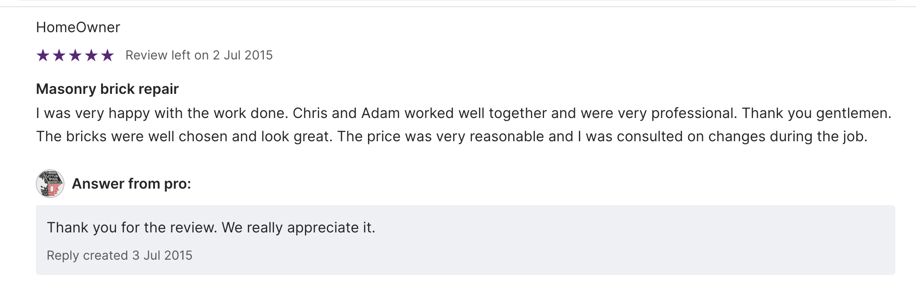Open the pro's brick-logo avatar
Screen dimensions: 916x295
click(50, 184)
